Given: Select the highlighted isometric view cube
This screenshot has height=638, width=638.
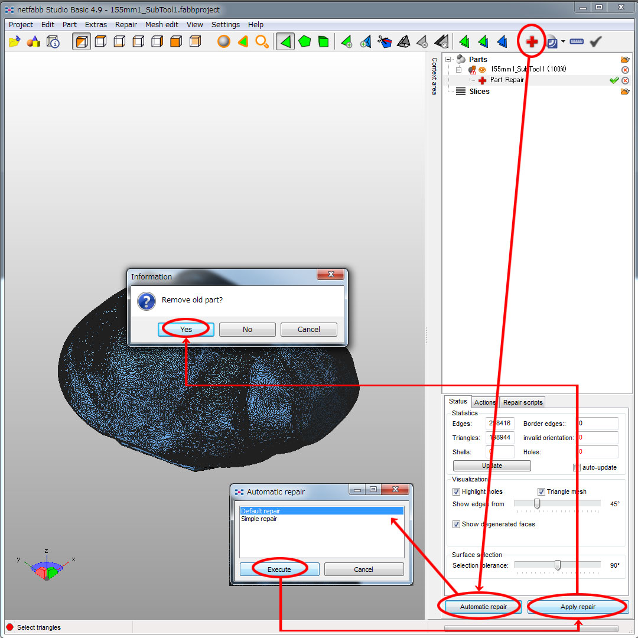Looking at the screenshot, I should point(82,41).
